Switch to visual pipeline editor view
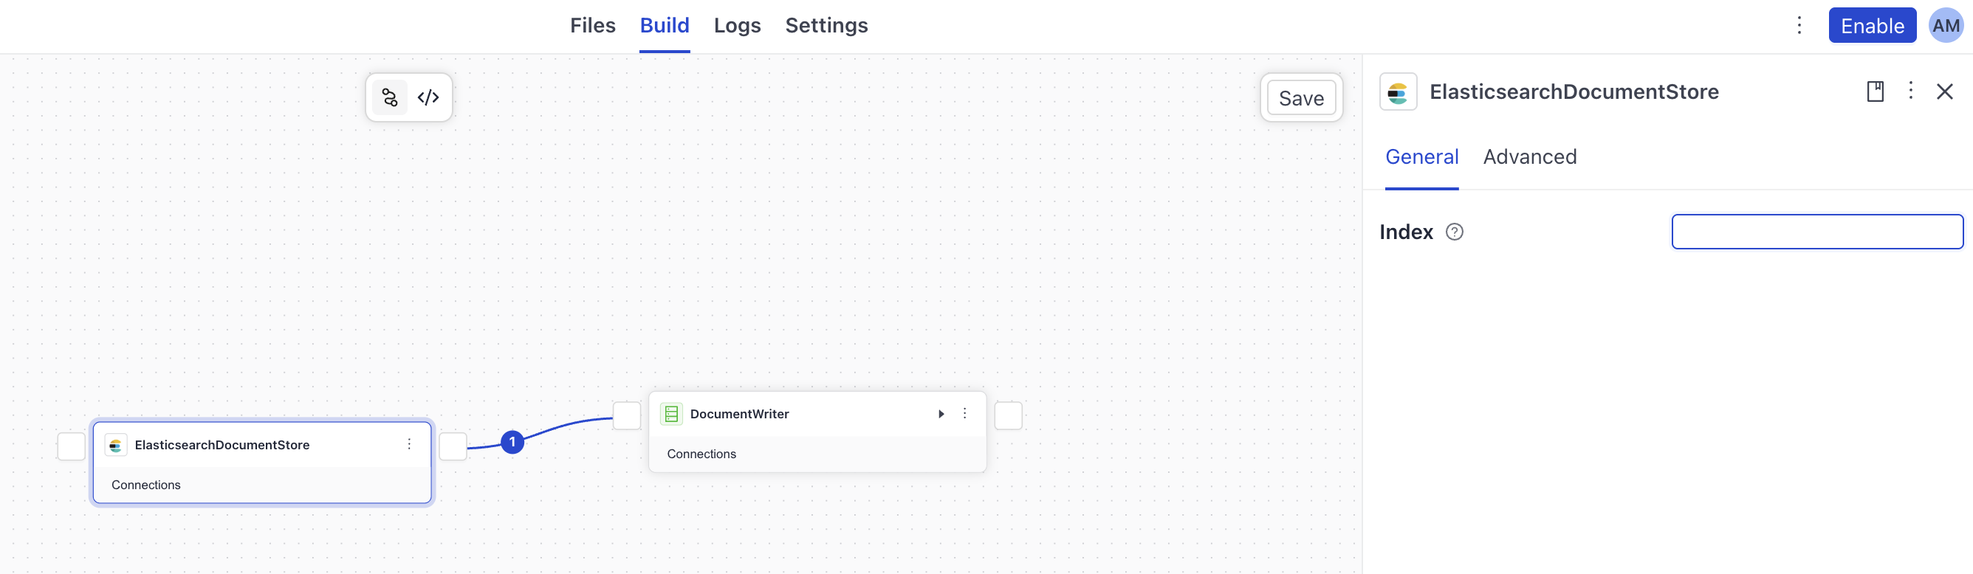Image resolution: width=1973 pixels, height=574 pixels. click(x=390, y=98)
